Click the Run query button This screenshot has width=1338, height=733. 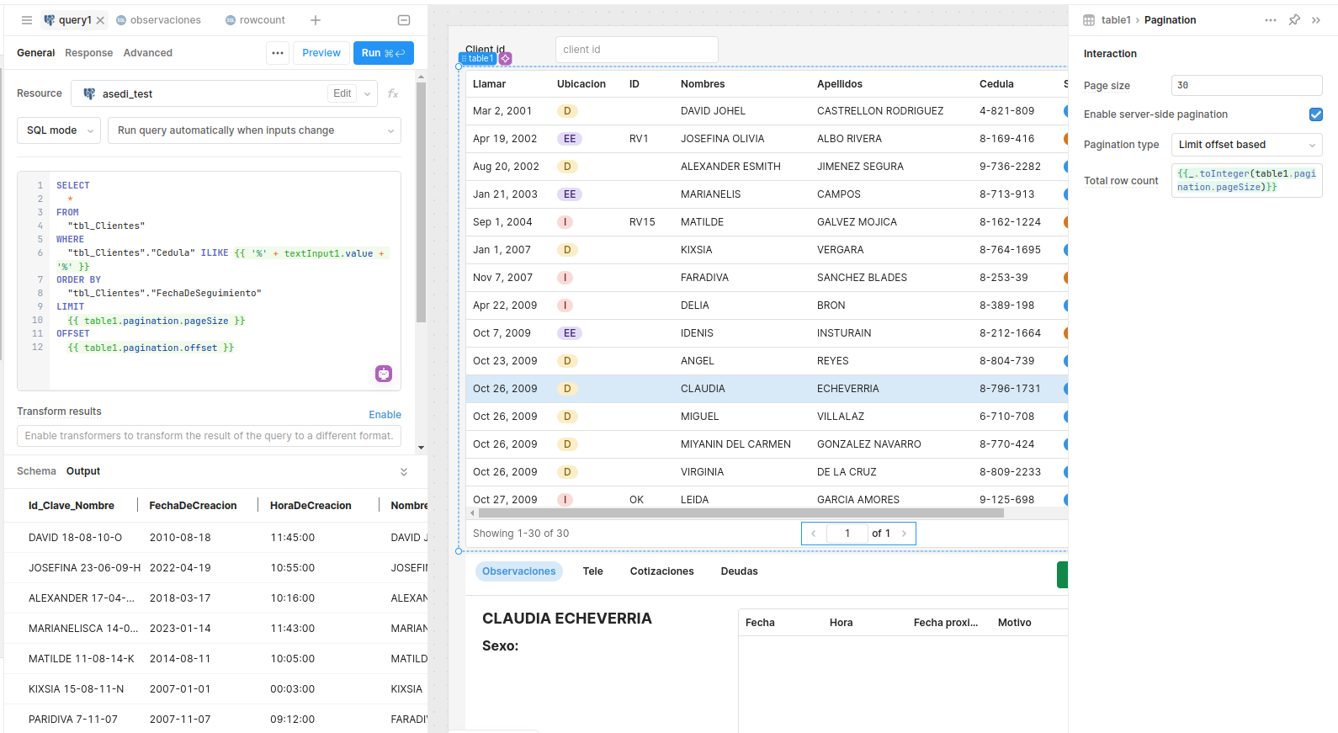pyautogui.click(x=383, y=53)
